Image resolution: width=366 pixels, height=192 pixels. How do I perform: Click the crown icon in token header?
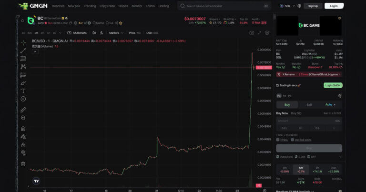121,23
